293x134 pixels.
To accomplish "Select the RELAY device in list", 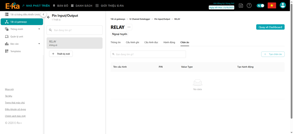I will (74, 43).
